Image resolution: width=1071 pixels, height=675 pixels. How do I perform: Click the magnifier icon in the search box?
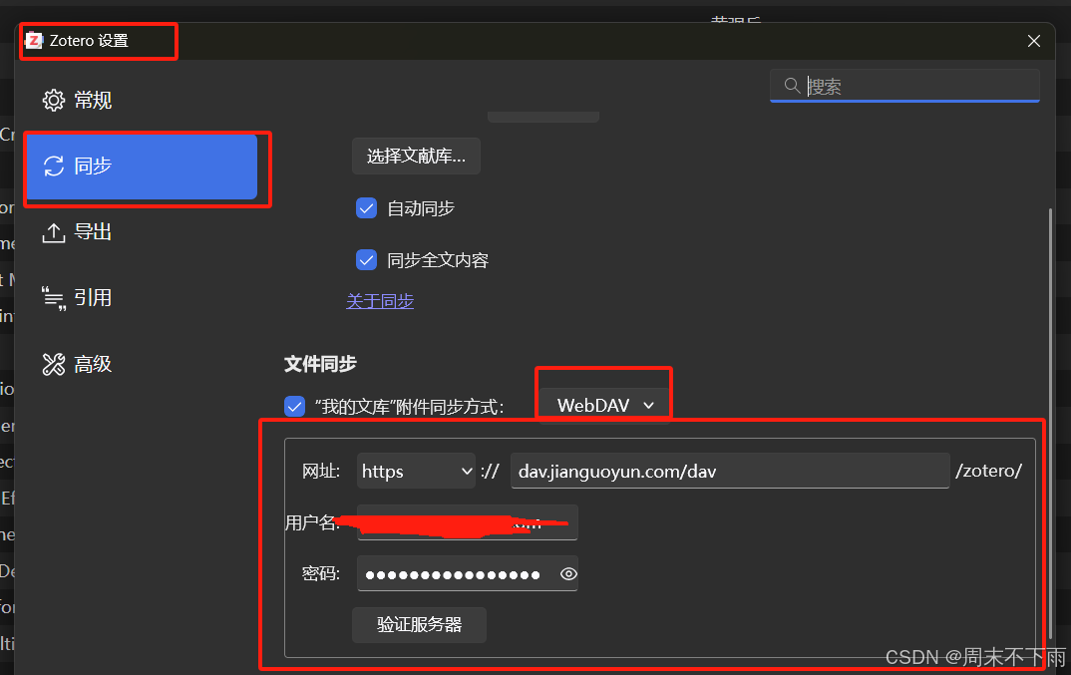pyautogui.click(x=793, y=86)
